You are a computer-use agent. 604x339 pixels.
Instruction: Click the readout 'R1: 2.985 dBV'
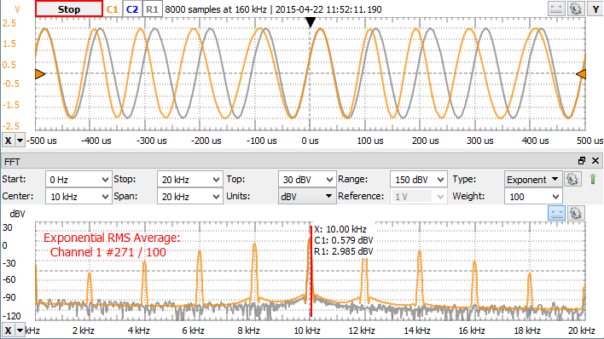tap(344, 251)
